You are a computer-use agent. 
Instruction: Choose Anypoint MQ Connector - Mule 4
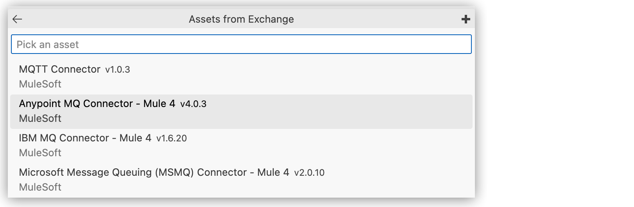(x=97, y=104)
